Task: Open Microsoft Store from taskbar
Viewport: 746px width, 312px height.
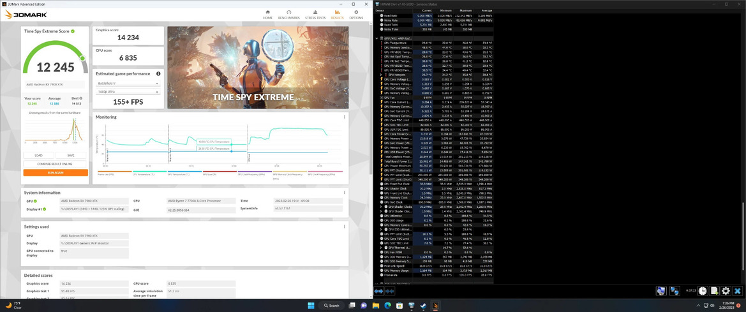Action: tap(399, 305)
